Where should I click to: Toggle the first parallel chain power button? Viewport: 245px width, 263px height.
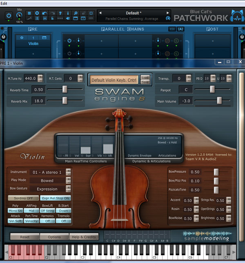[69, 41]
